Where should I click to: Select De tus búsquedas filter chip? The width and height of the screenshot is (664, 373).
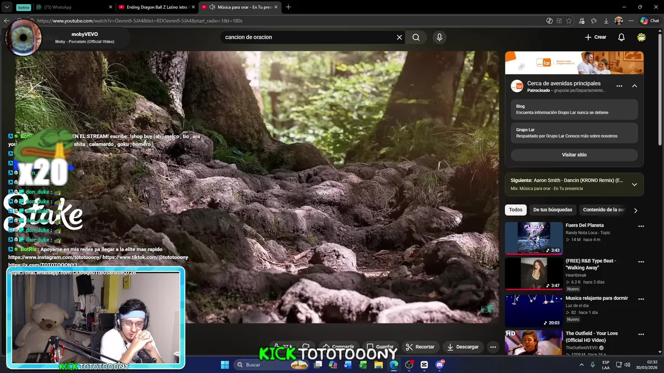click(x=552, y=210)
